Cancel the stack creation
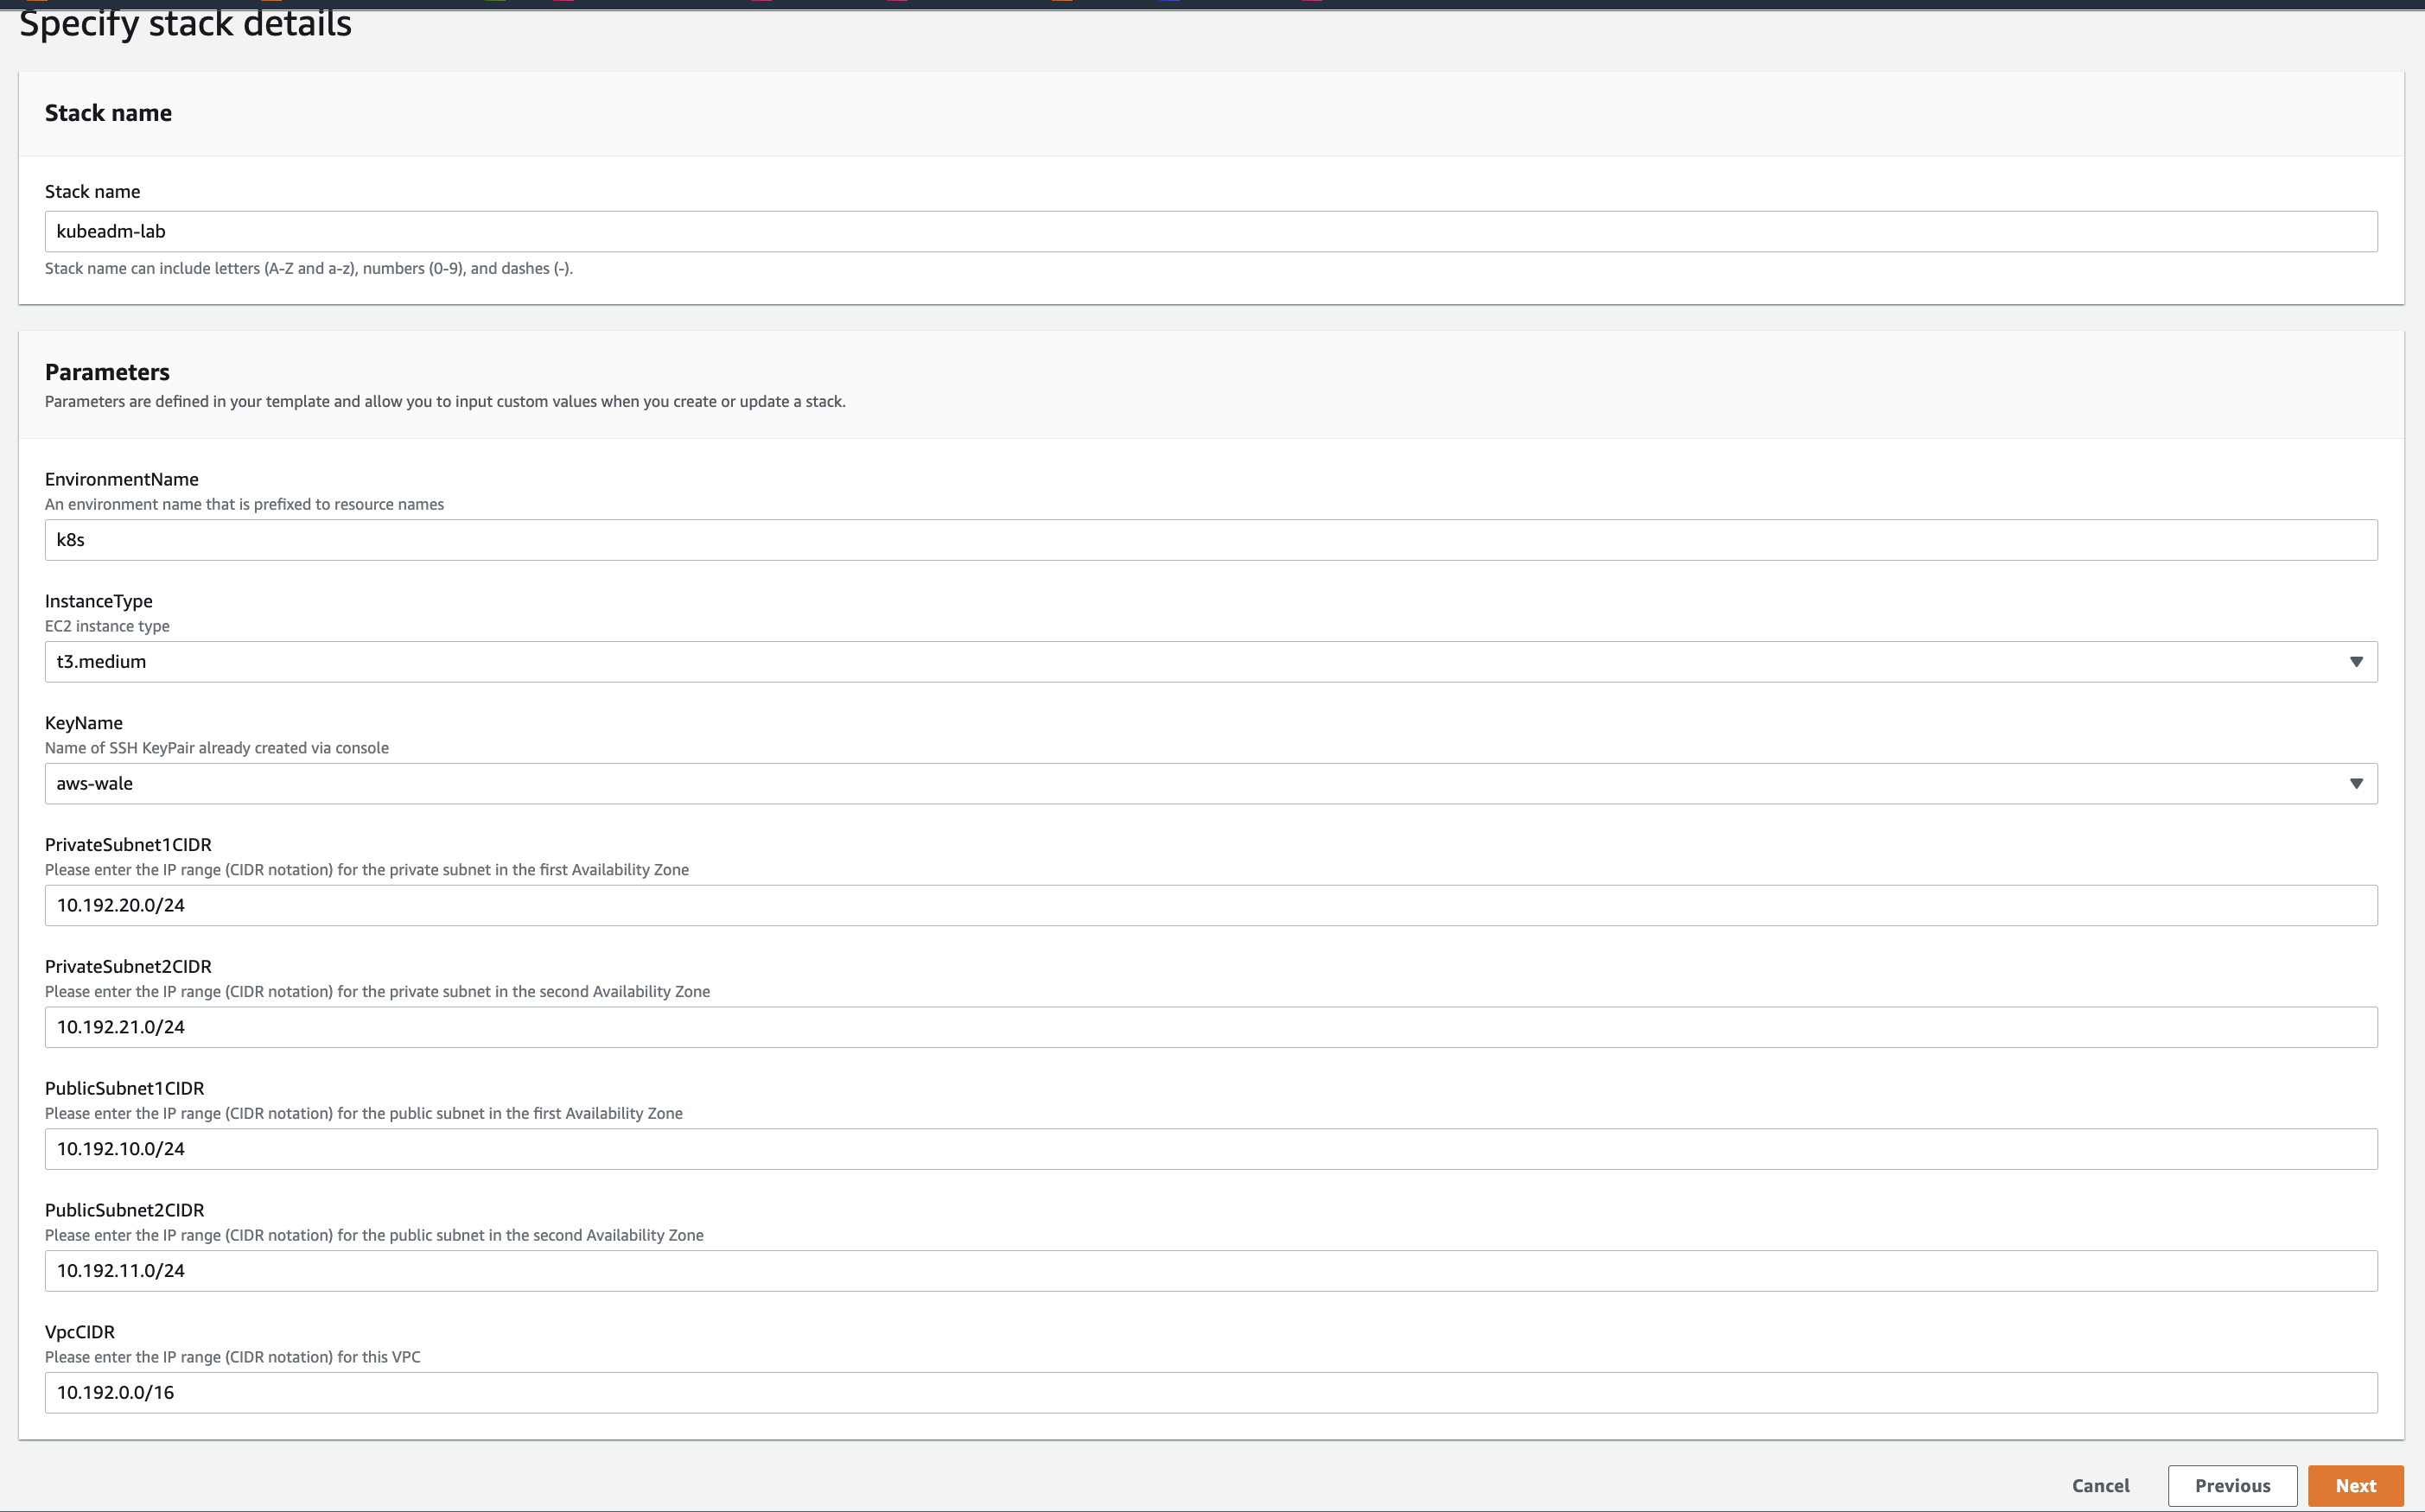 [x=2100, y=1486]
